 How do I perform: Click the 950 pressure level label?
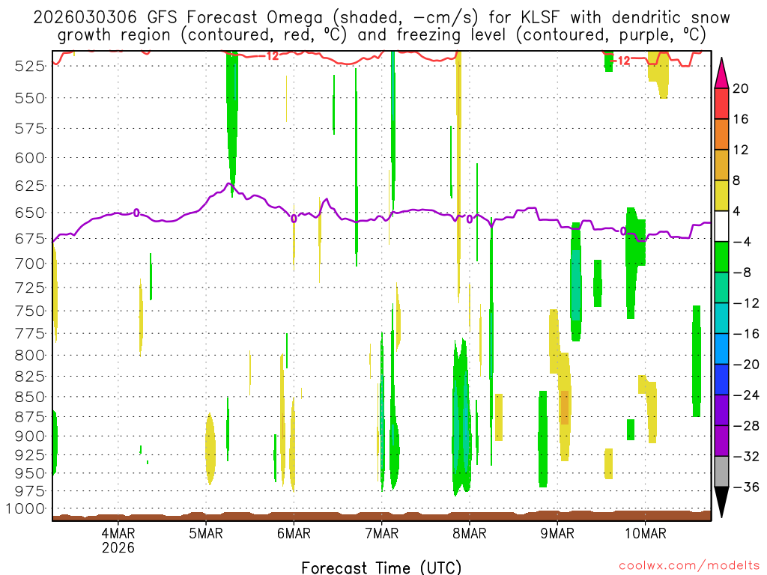30,473
